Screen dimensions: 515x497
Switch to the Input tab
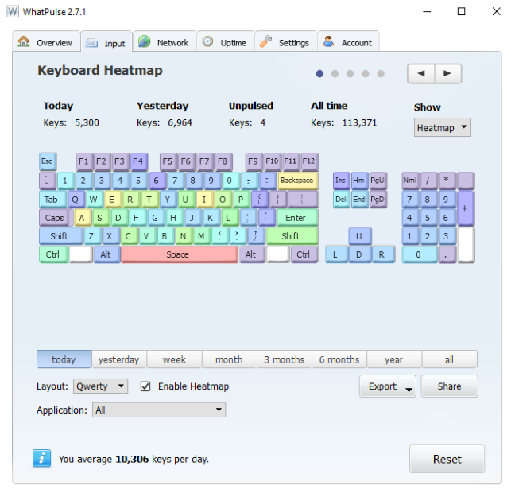tap(106, 42)
